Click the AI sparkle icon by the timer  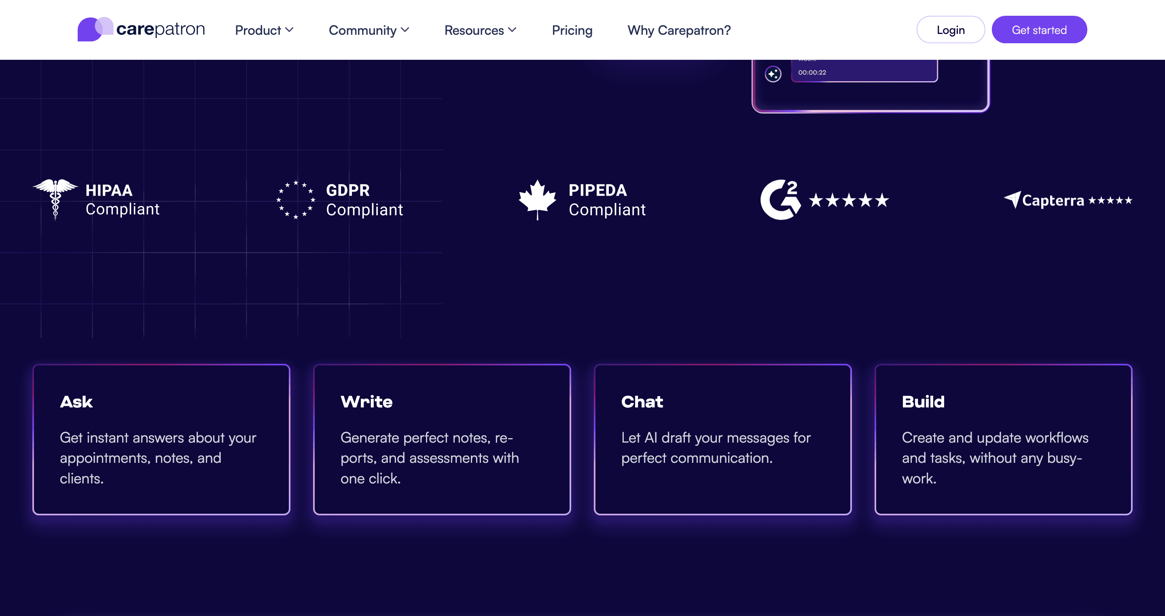[x=773, y=74]
